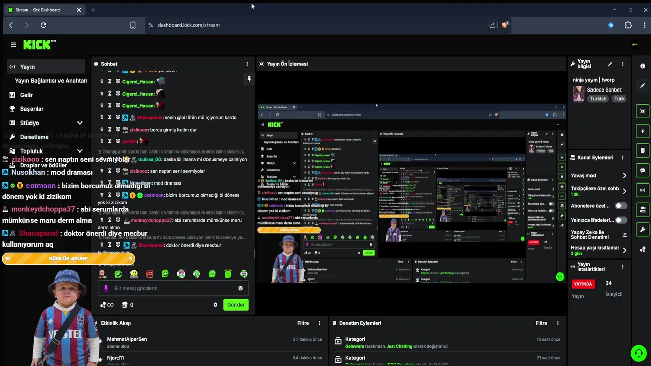
Task: Delete cotmoon's message with trash icon
Action: point(102,195)
